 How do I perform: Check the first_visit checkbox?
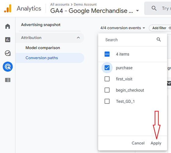tap(107, 79)
